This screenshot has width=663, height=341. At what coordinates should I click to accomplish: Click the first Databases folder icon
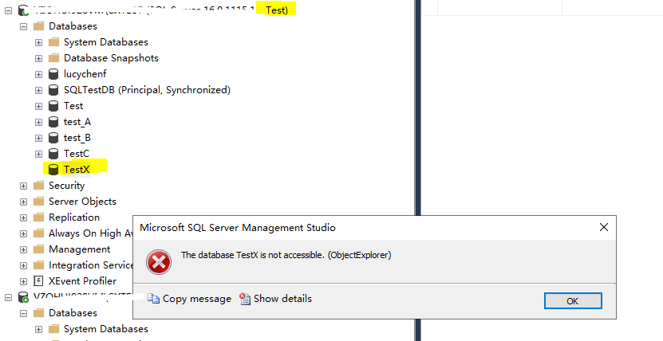click(38, 26)
